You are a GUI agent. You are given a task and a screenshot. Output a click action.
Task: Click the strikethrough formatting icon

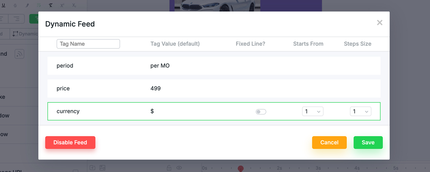click(x=15, y=5)
